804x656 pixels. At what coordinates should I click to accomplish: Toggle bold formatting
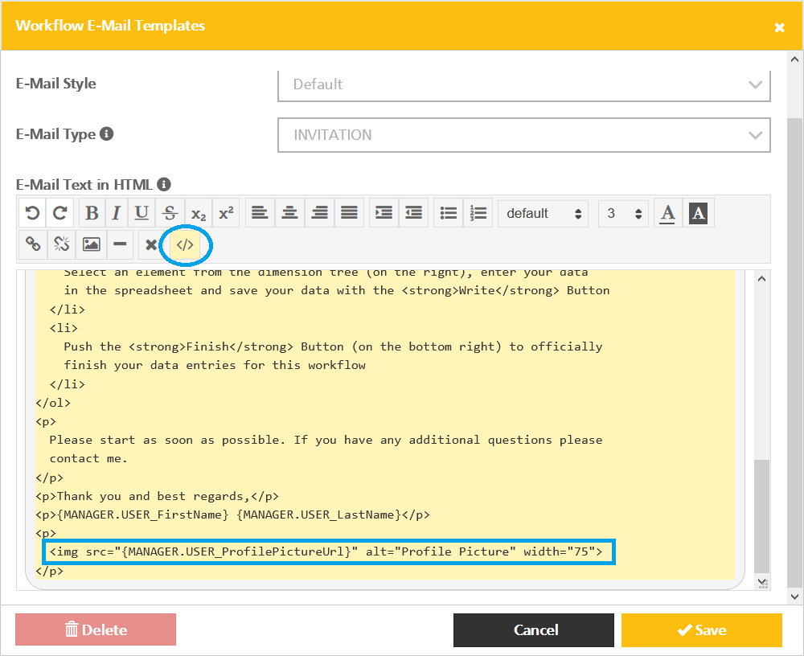click(x=92, y=213)
